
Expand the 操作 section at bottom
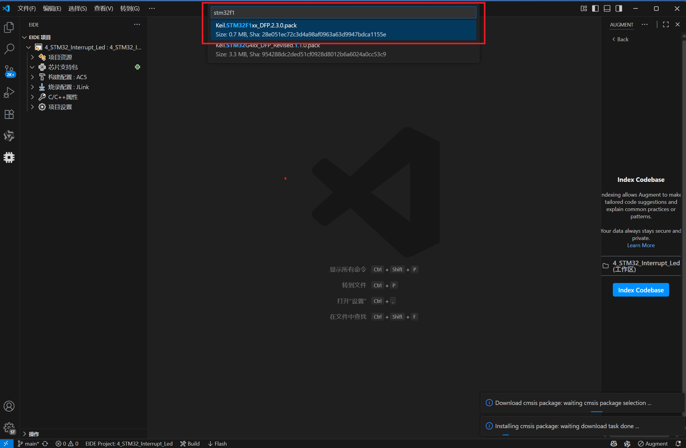click(25, 434)
